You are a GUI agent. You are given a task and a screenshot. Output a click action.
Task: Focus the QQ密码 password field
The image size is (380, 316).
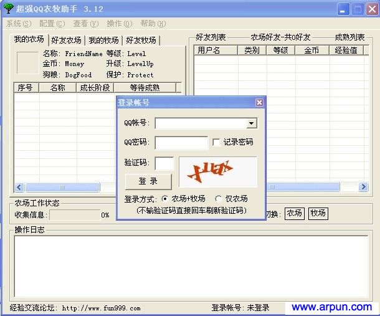[x=181, y=143]
